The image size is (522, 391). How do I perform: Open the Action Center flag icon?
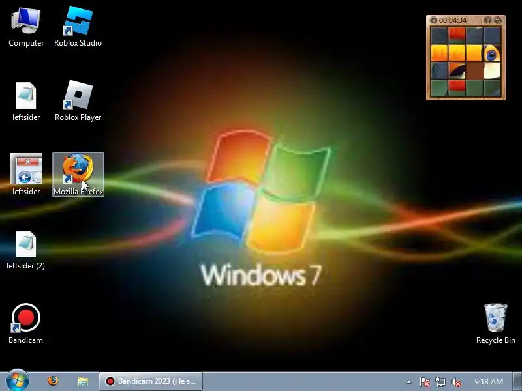tap(424, 382)
